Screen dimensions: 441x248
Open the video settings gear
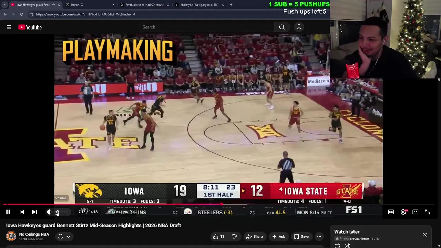point(403,212)
